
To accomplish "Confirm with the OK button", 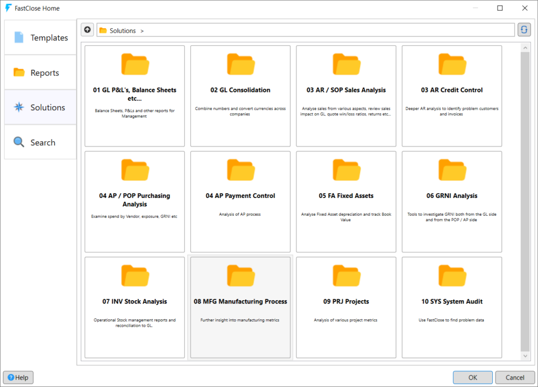I will 472,378.
